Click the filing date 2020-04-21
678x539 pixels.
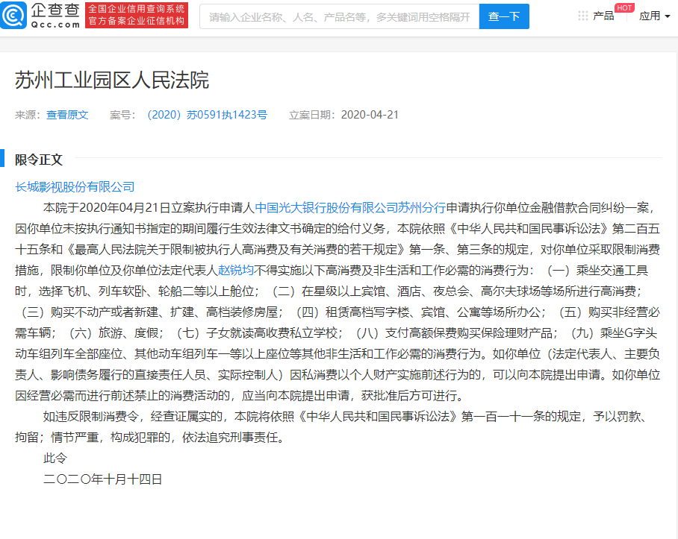coord(370,115)
